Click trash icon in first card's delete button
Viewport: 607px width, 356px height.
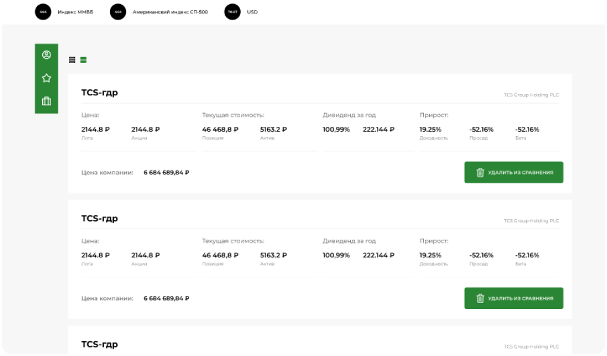click(480, 173)
